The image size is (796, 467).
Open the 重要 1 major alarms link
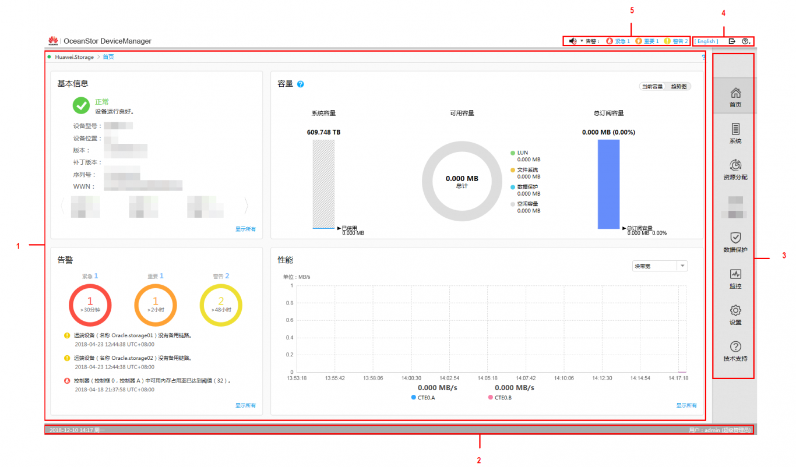[647, 41]
